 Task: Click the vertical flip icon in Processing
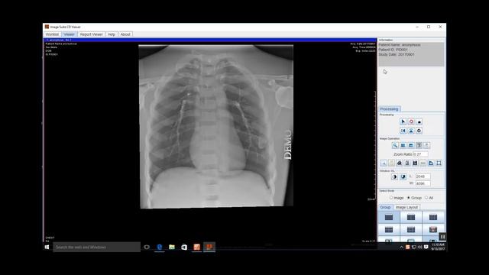411,131
